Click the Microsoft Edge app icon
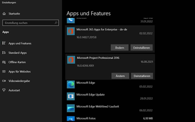This screenshot has width=195, height=122. click(71, 85)
